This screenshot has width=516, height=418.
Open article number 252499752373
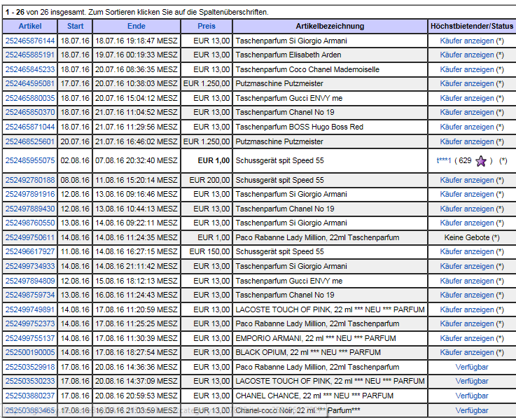(30, 324)
